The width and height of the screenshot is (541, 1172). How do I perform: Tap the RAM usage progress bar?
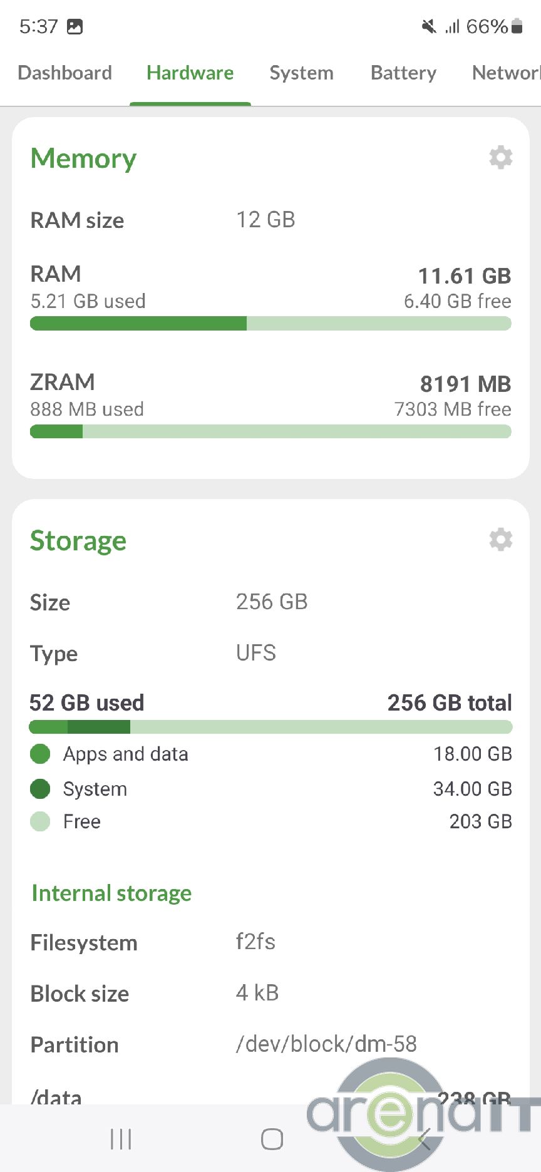[x=270, y=324]
